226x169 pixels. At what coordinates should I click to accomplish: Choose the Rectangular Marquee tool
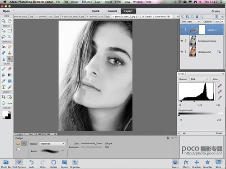click(x=9, y=31)
